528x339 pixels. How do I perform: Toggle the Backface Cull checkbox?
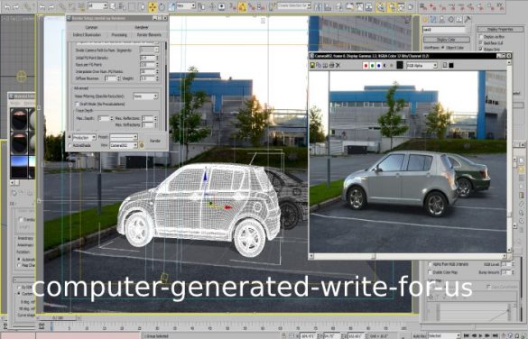480,43
